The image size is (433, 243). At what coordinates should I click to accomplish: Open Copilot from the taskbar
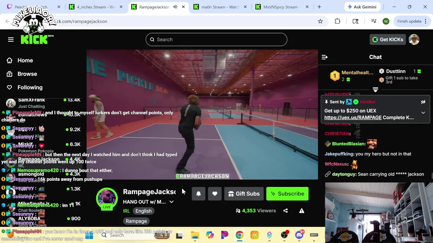coord(210,235)
